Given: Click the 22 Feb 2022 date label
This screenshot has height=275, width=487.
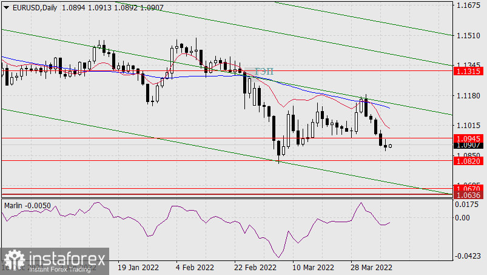Looking at the screenshot, I should click(254, 268).
